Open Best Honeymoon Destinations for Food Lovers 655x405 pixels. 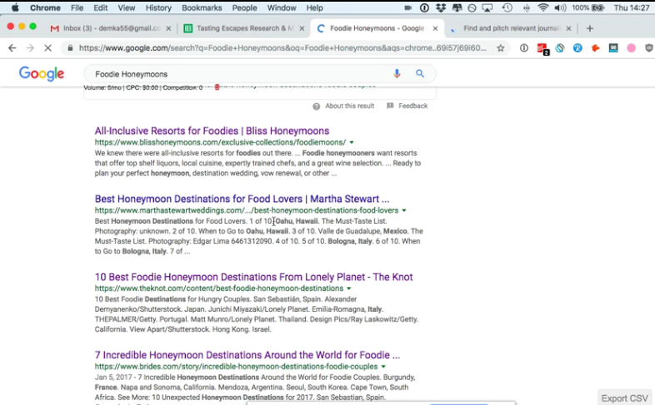point(242,199)
